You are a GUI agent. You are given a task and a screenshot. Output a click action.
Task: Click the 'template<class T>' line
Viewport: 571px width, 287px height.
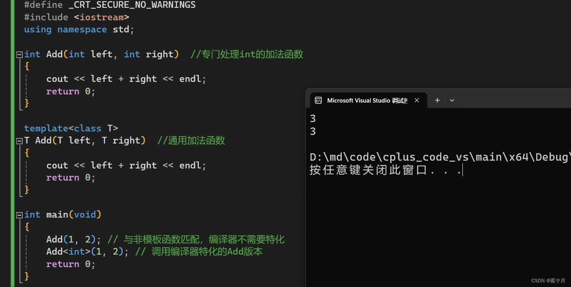coord(71,128)
